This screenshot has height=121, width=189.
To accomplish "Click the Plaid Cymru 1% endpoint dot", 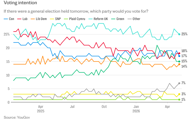I will point(179,99).
